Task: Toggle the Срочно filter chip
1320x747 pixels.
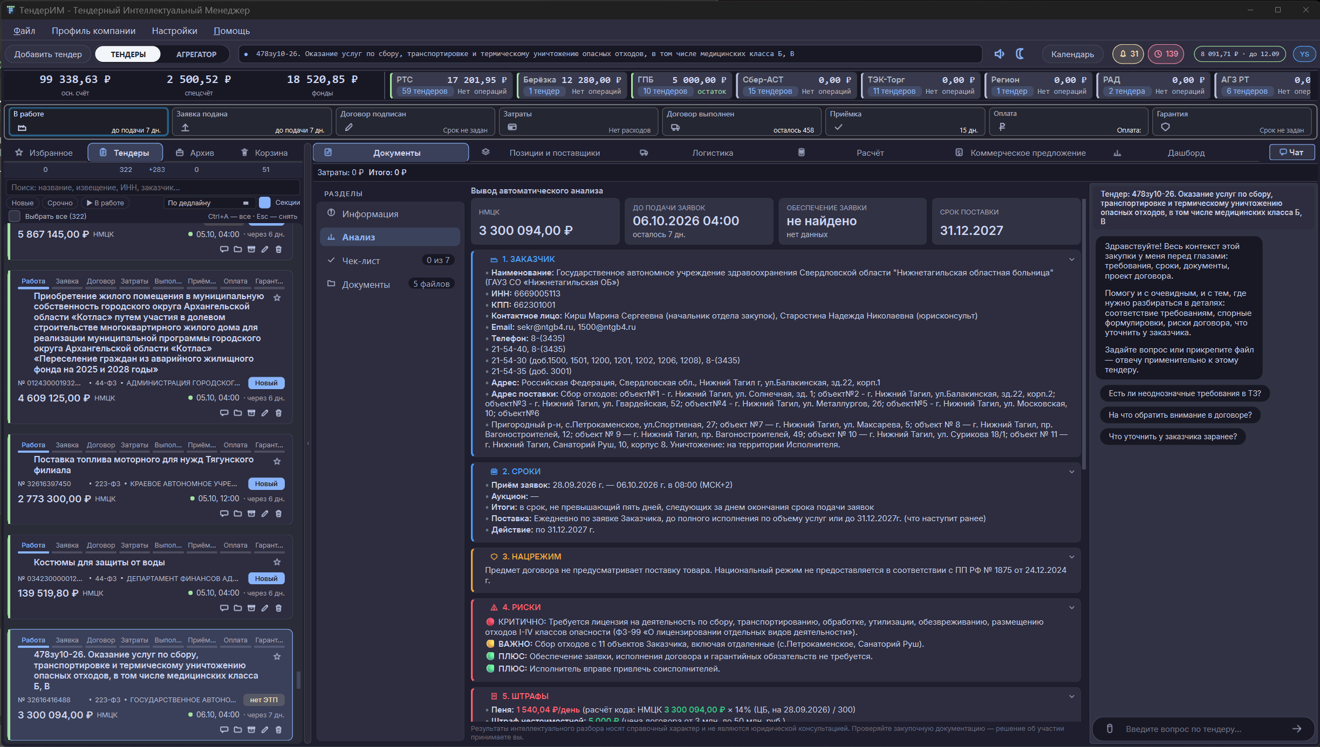Action: pyautogui.click(x=60, y=203)
